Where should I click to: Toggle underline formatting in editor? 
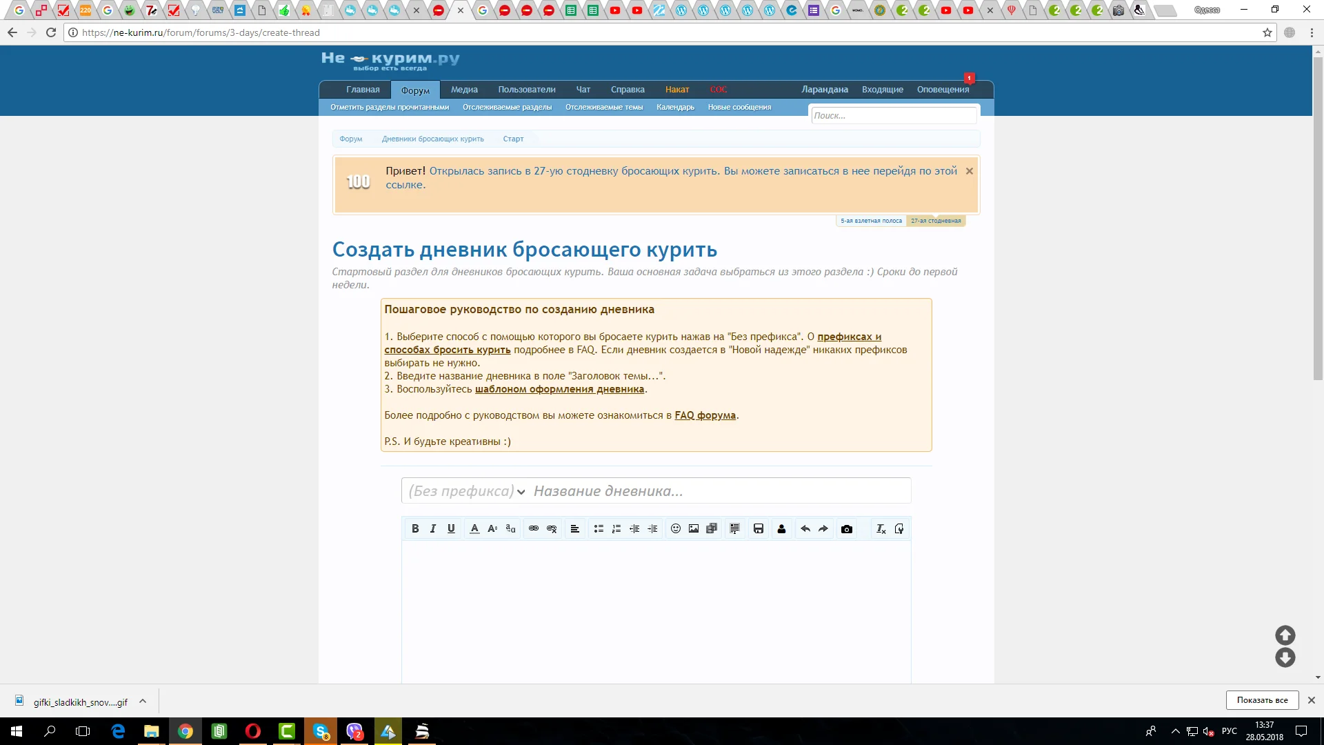click(x=451, y=529)
